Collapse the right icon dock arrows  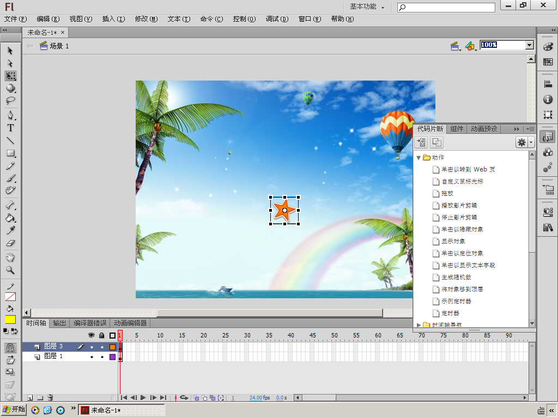click(x=553, y=30)
